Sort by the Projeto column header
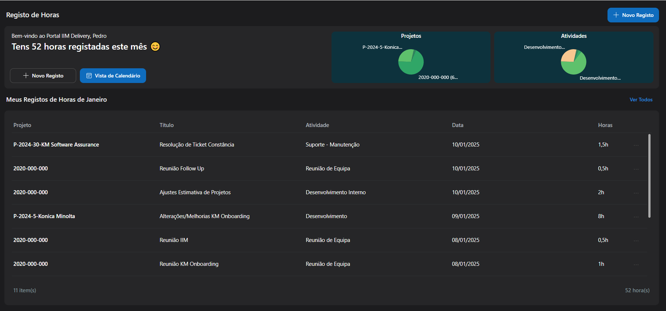This screenshot has height=311, width=666. tap(22, 125)
